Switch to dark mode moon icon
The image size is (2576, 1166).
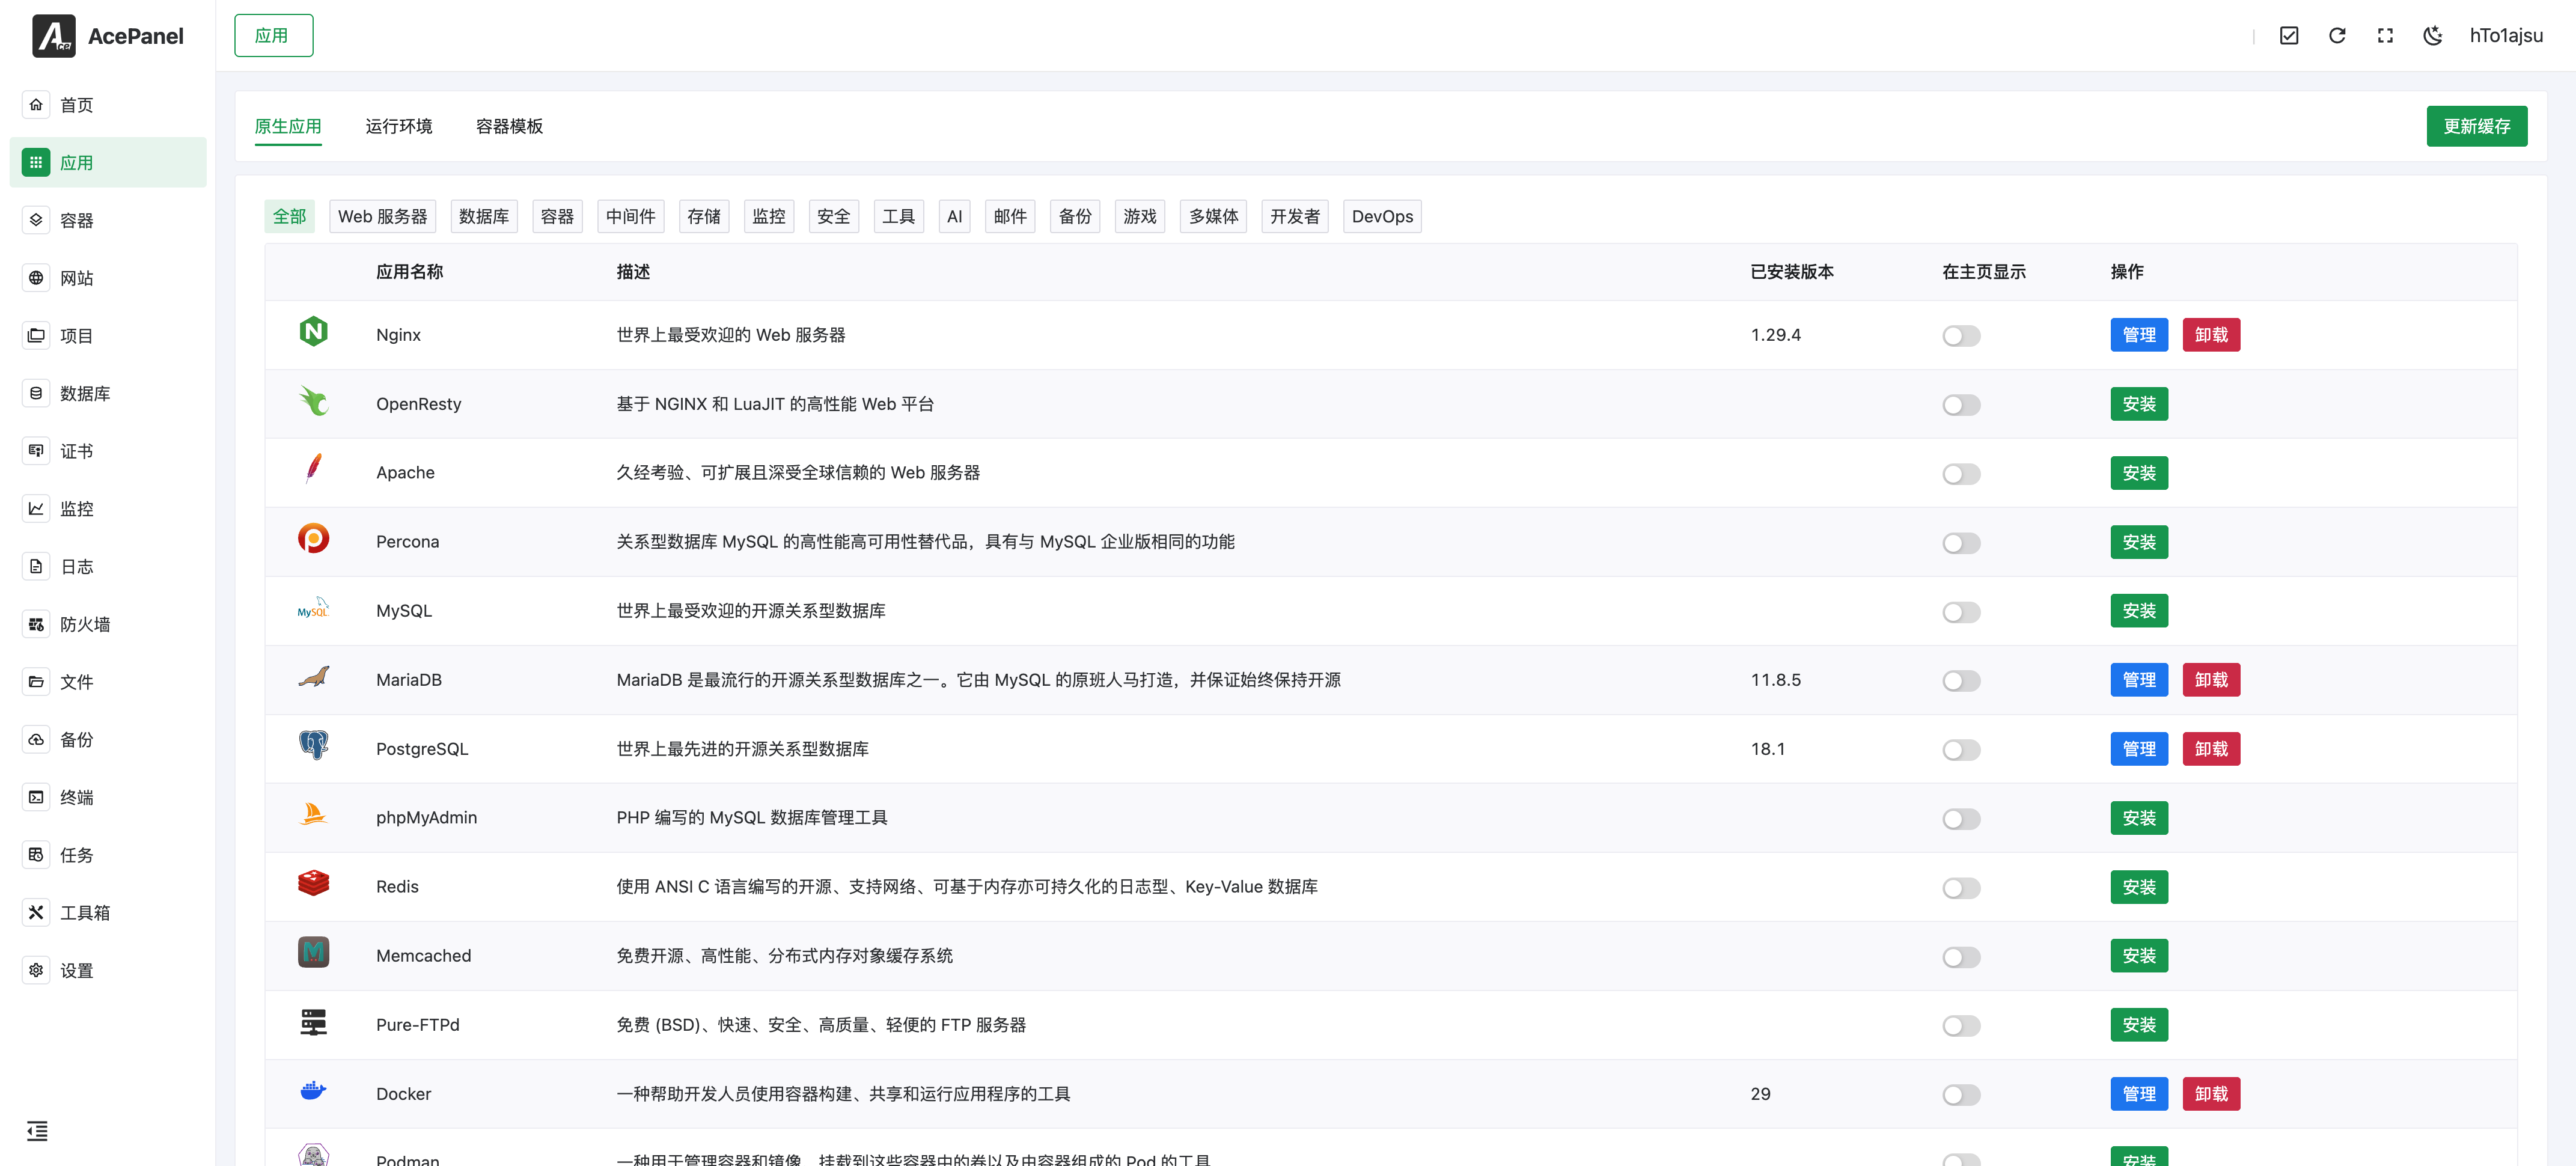click(x=2432, y=36)
